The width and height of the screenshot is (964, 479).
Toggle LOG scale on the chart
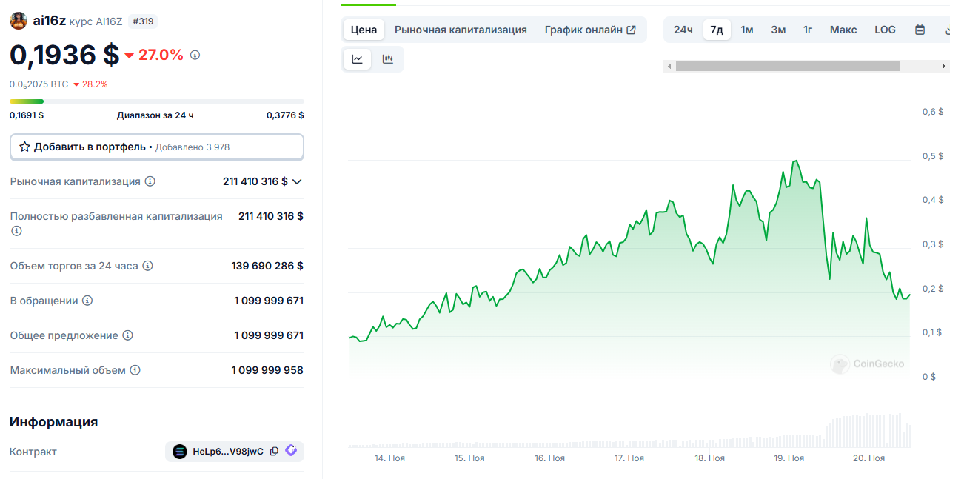click(885, 30)
